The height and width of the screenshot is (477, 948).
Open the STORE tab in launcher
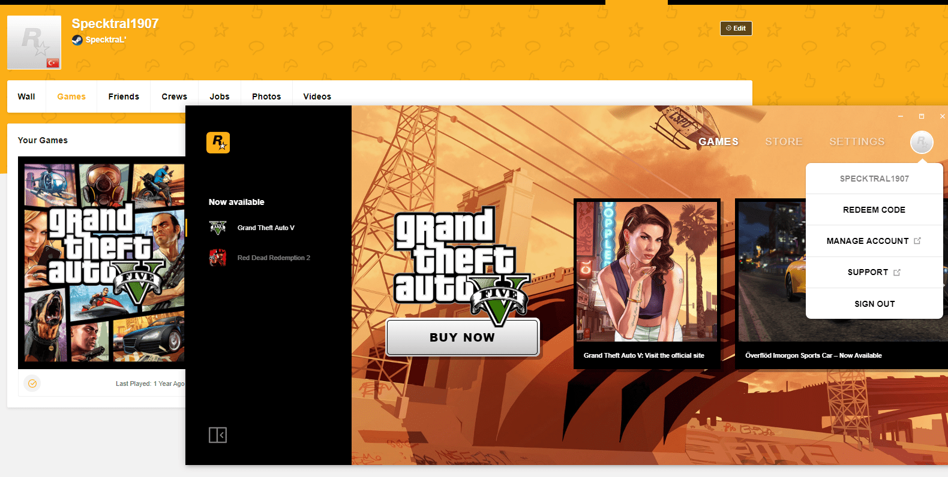click(784, 141)
